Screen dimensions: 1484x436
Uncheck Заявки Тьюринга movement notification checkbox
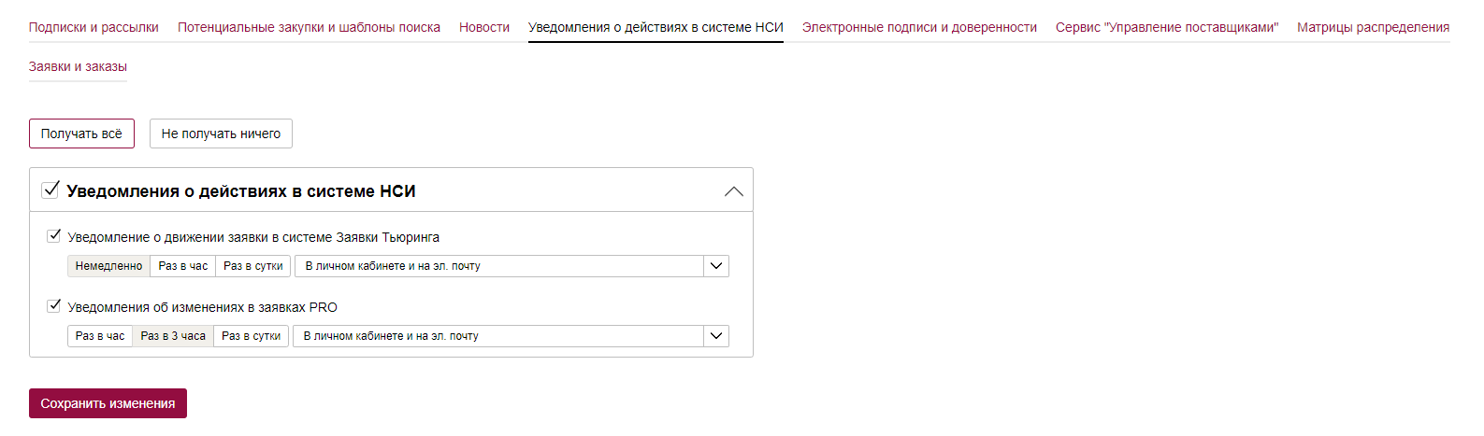54,236
